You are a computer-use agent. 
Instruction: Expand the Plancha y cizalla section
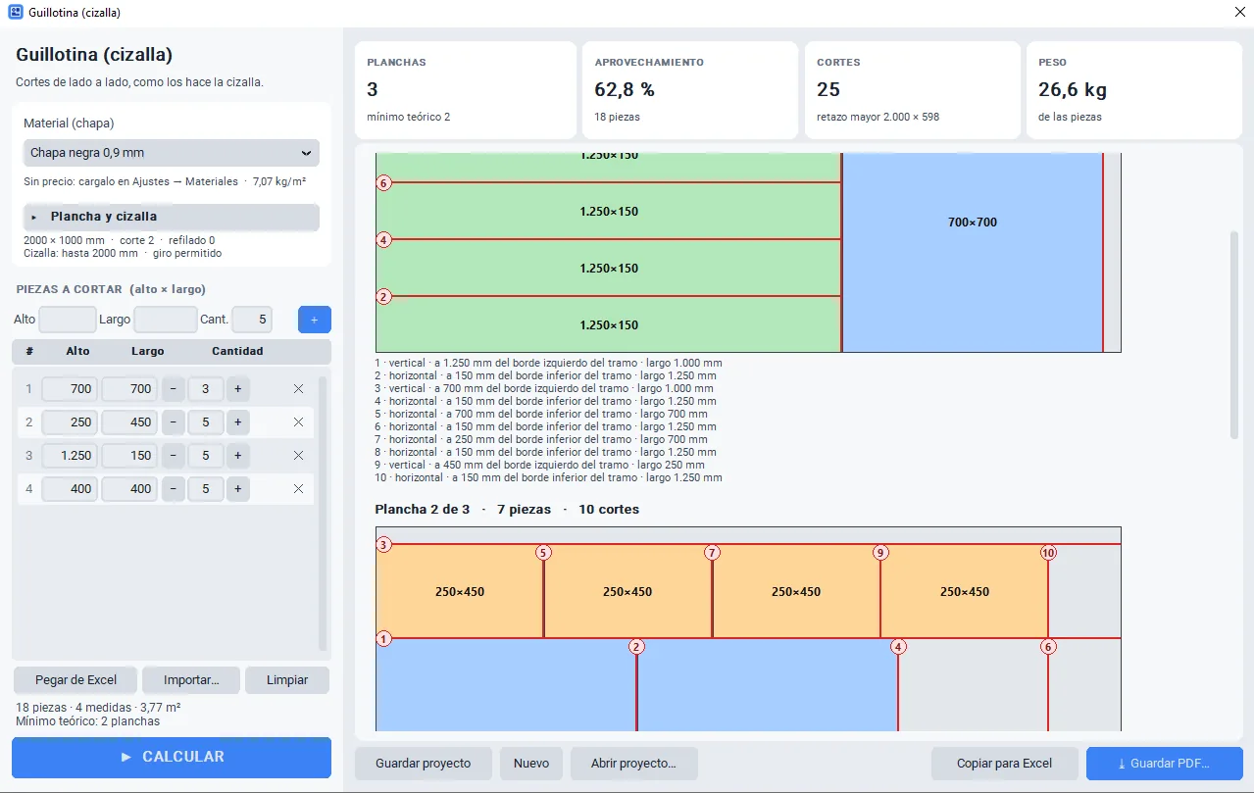point(172,217)
